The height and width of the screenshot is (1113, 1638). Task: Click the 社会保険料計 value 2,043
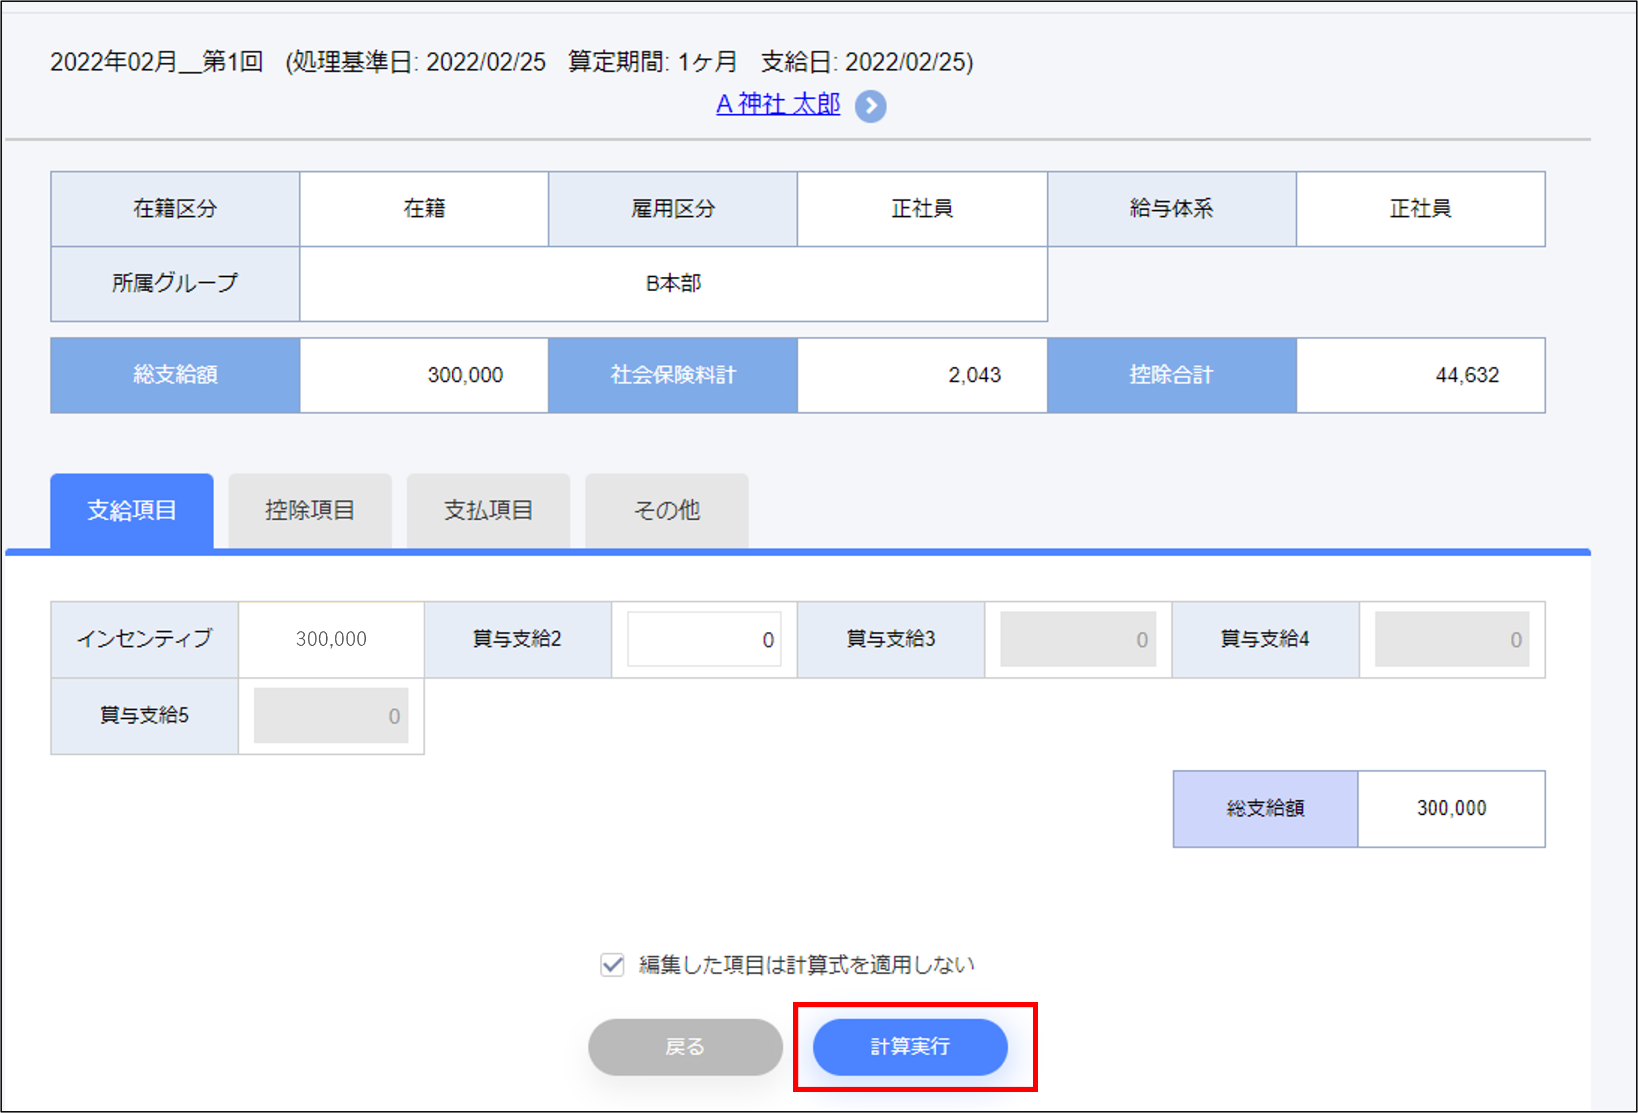coord(974,375)
